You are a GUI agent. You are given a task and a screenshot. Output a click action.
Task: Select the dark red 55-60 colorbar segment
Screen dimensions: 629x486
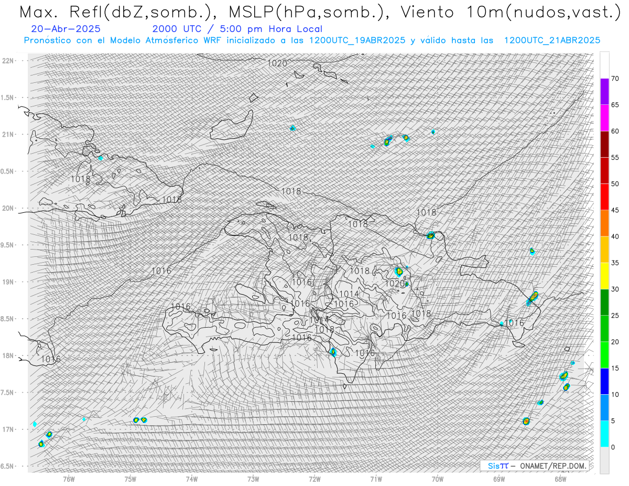[x=604, y=144]
